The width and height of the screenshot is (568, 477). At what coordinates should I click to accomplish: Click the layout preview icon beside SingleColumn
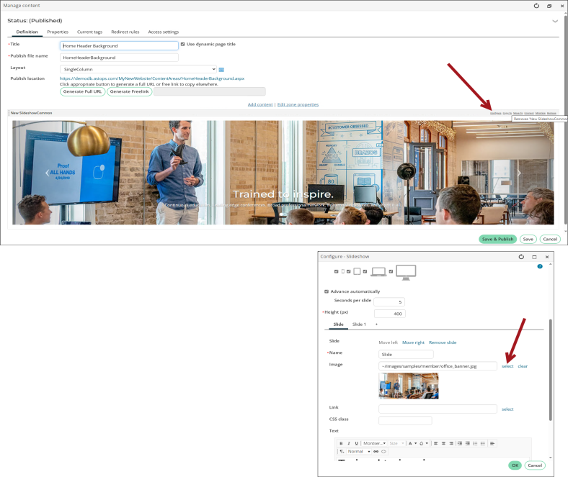tap(221, 70)
